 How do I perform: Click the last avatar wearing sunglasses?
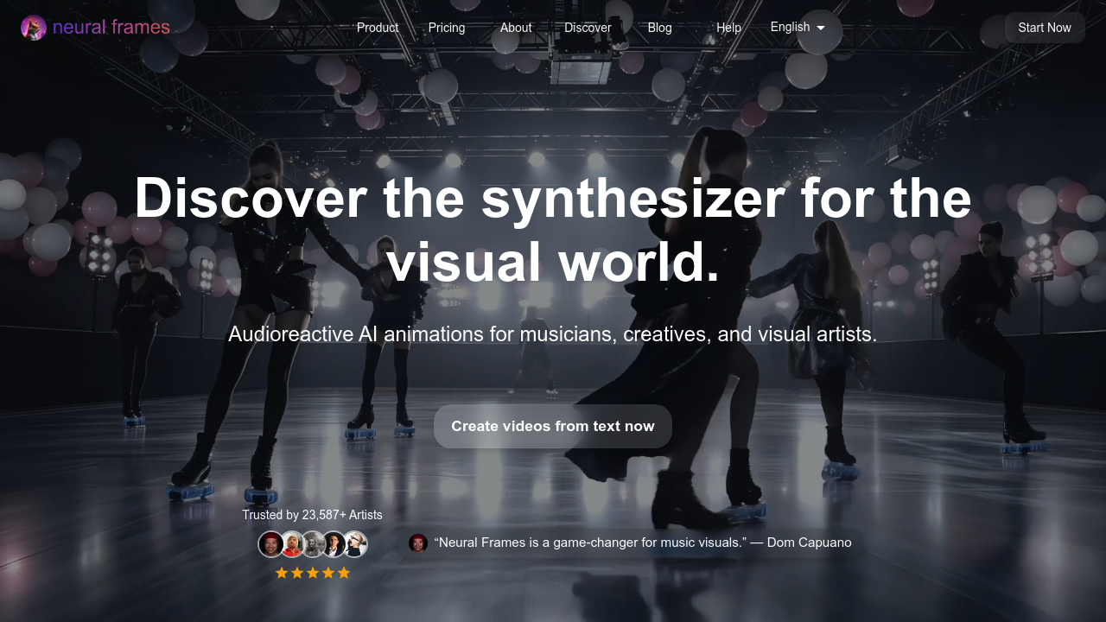355,544
